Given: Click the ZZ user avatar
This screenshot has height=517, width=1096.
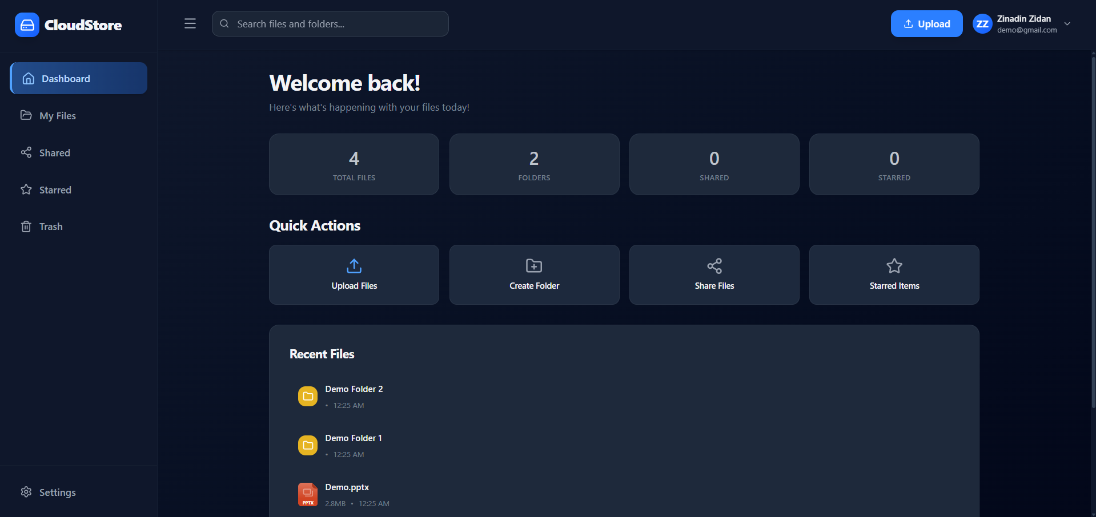Looking at the screenshot, I should tap(982, 24).
